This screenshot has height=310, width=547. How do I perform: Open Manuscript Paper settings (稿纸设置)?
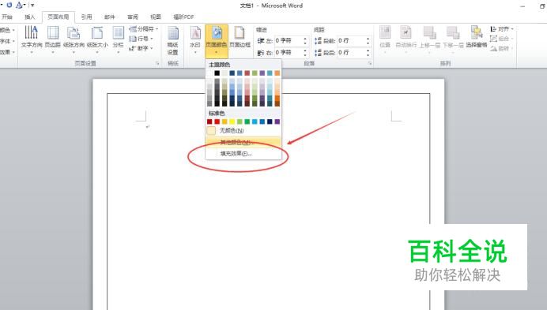click(x=172, y=40)
